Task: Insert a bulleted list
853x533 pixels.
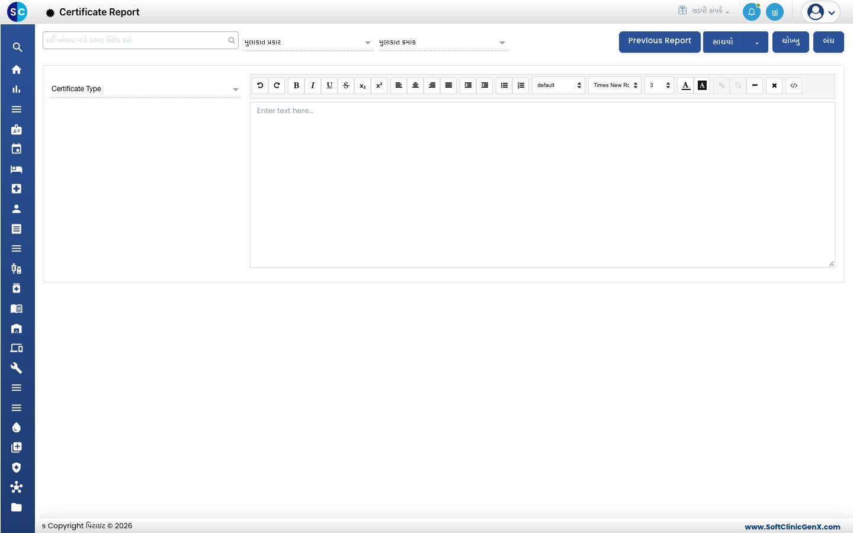Action: tap(504, 85)
